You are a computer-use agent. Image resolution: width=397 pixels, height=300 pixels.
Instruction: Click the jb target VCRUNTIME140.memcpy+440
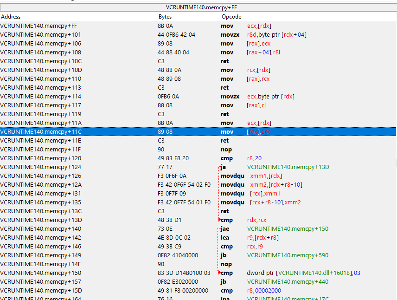[x=288, y=282]
